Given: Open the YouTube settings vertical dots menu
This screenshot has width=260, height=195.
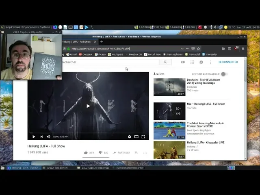Looking at the screenshot, I should pos(210,62).
